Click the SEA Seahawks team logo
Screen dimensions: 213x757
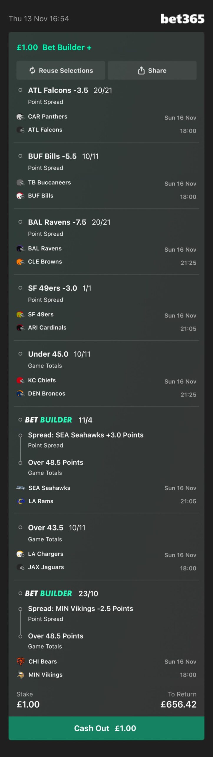[21, 488]
